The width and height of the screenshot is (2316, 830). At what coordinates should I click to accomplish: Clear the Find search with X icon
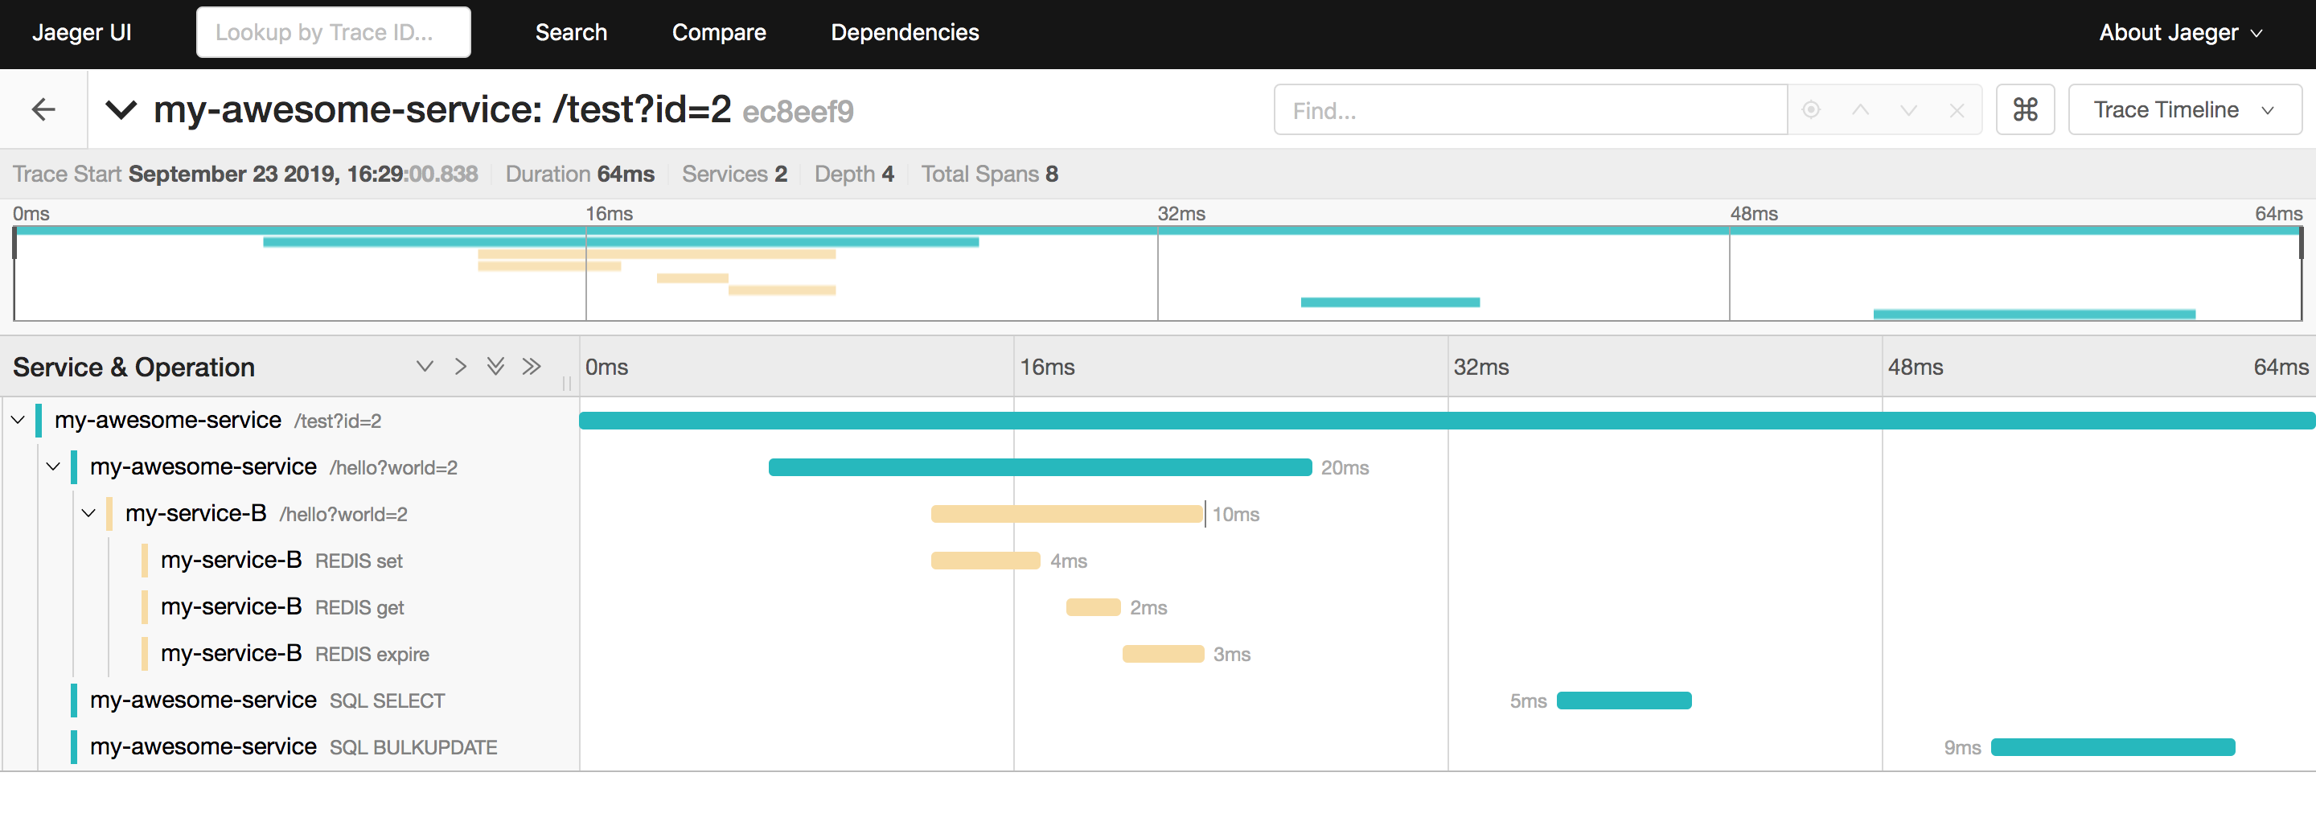(1957, 109)
